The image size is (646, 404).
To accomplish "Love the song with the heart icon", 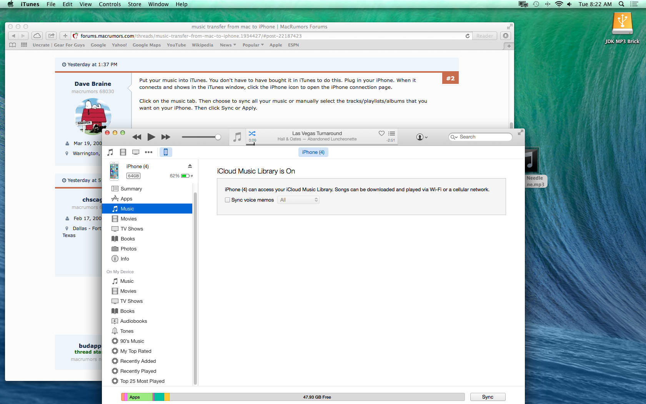I will click(381, 134).
